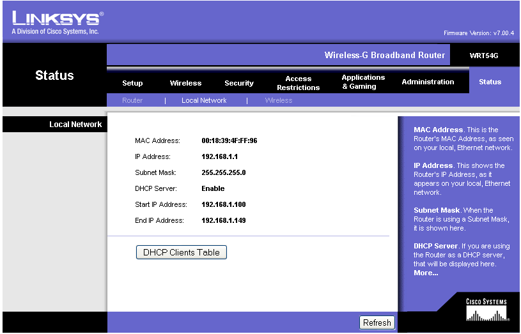521x334 pixels.
Task: Select MAC address value 00:18:39:4F:FF:96
Action: [x=229, y=140]
